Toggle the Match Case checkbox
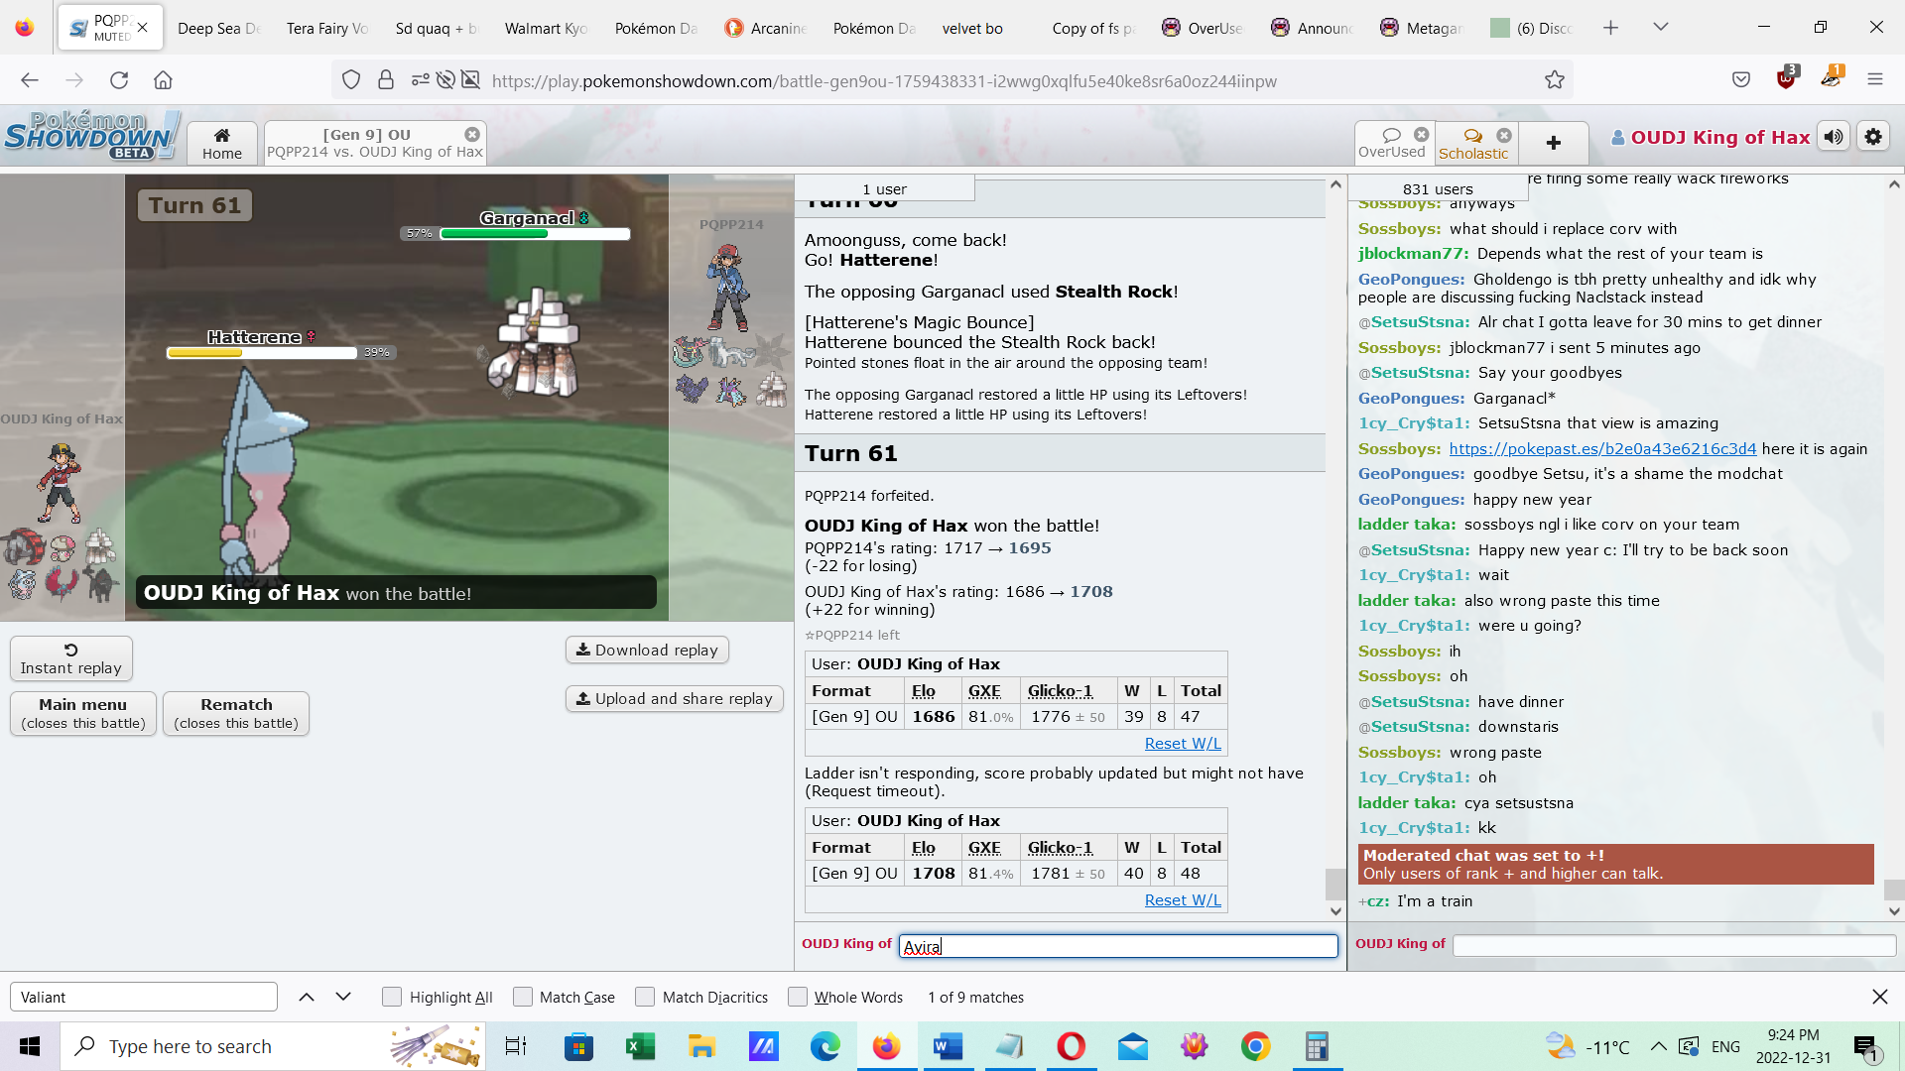Image resolution: width=1905 pixels, height=1071 pixels. tap(523, 998)
